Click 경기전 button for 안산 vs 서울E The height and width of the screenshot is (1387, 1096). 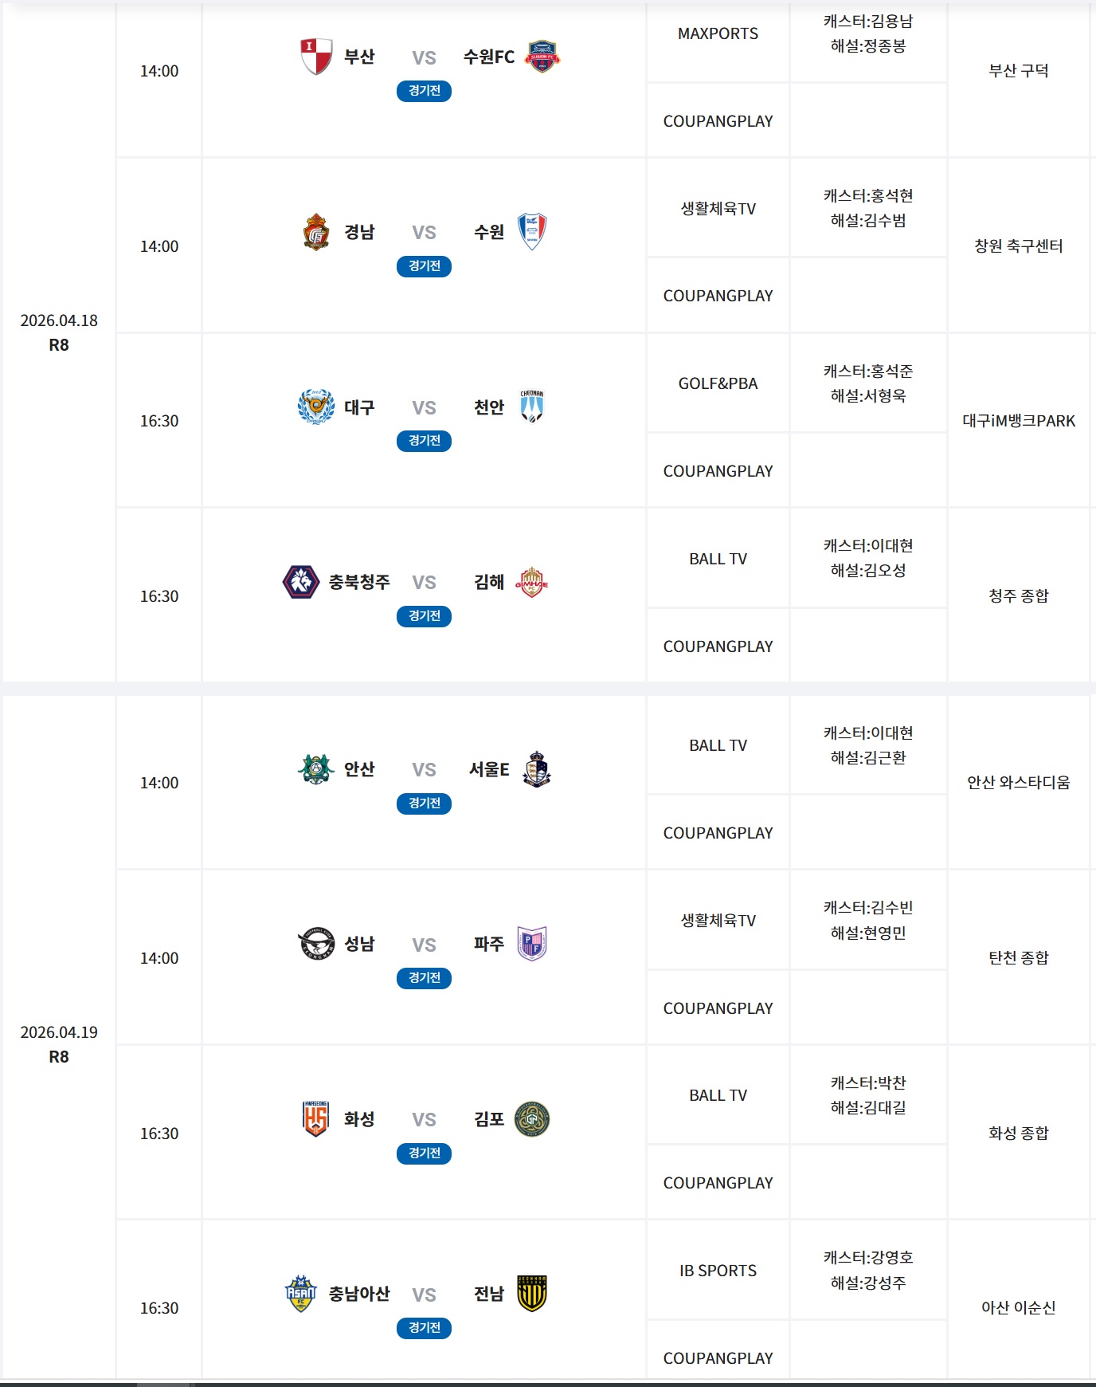pyautogui.click(x=425, y=804)
